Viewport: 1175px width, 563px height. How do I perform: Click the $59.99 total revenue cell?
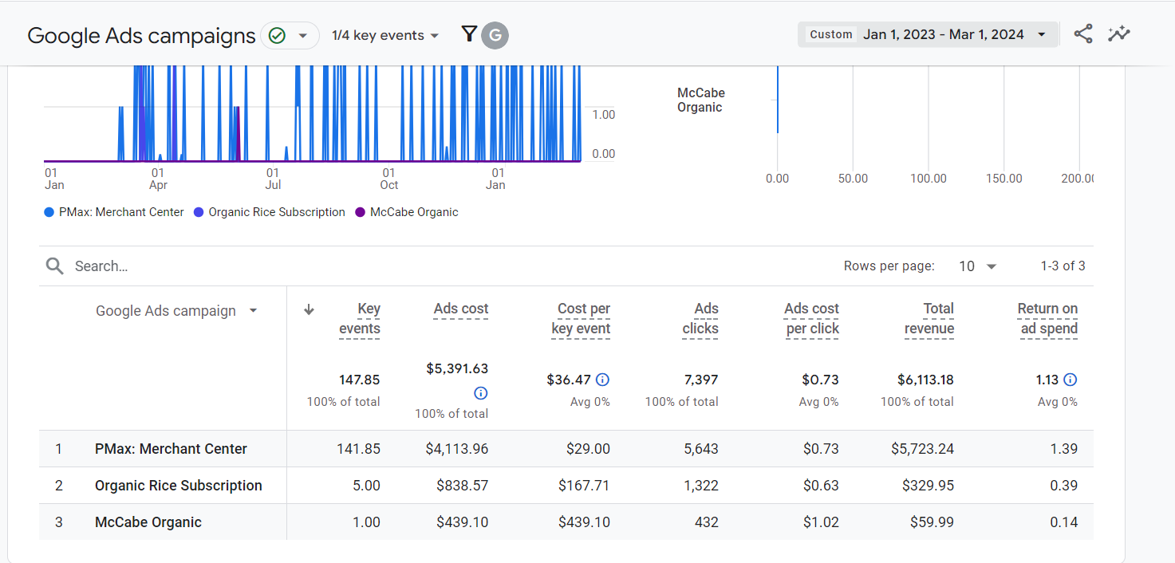coord(933,522)
